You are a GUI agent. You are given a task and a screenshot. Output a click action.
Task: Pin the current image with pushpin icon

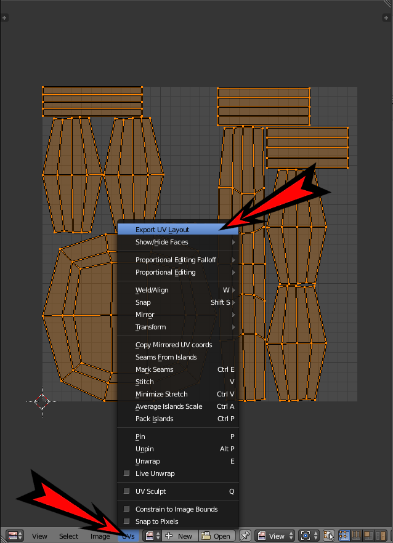tap(245, 536)
